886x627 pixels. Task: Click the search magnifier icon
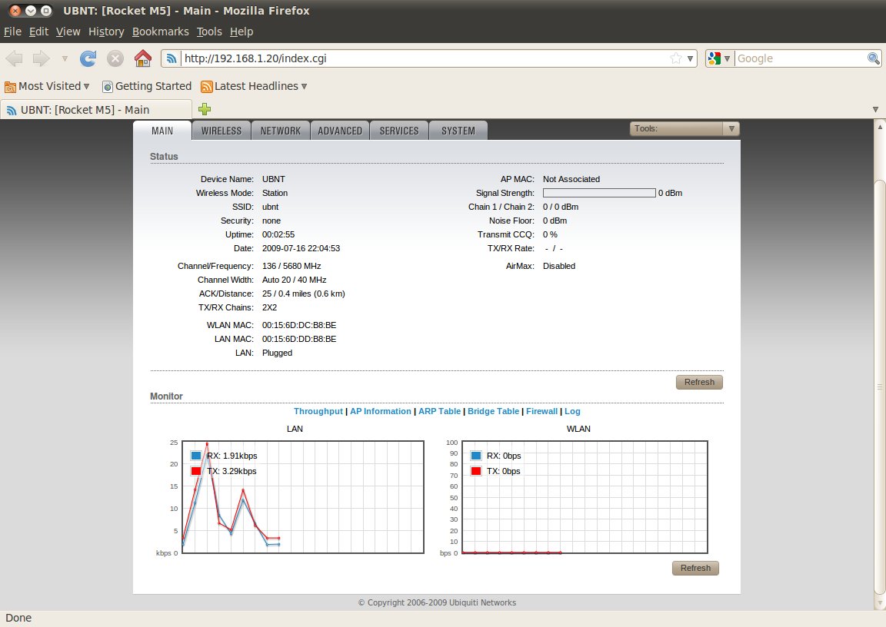(x=874, y=58)
